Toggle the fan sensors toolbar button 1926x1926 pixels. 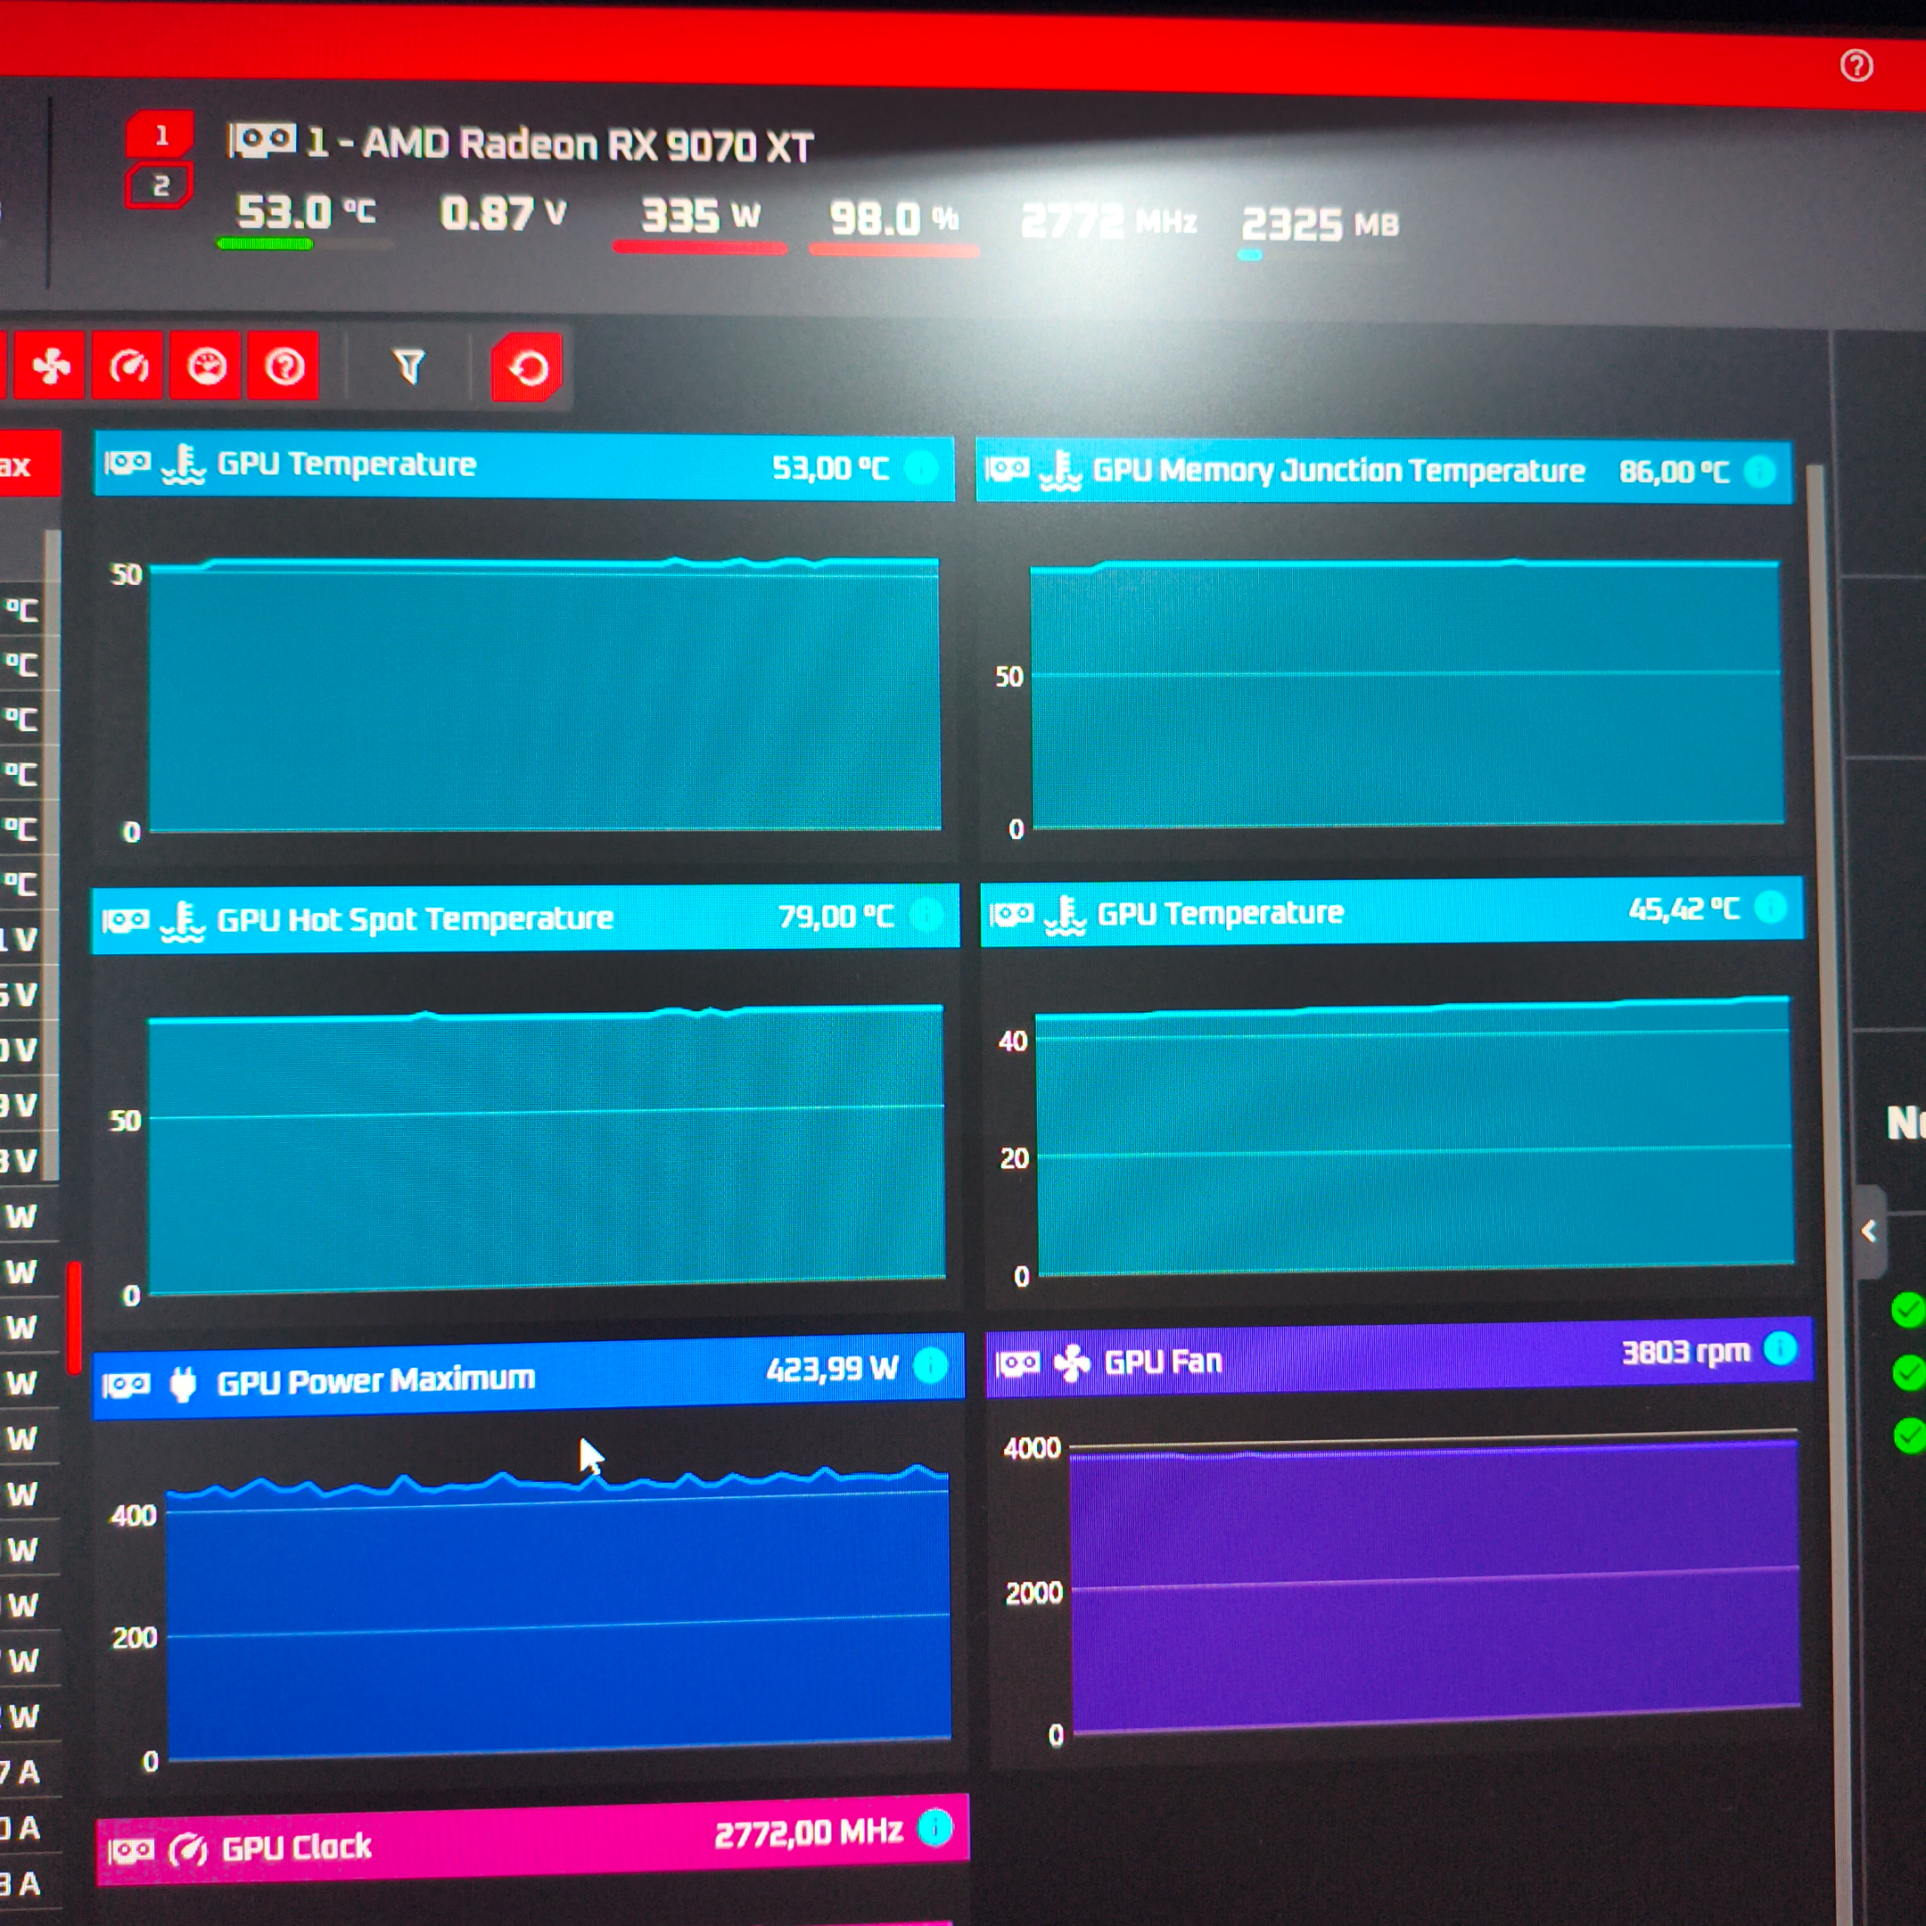pyautogui.click(x=50, y=366)
